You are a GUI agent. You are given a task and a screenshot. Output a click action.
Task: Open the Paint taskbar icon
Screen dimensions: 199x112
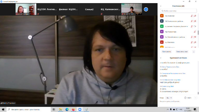(86, 109)
